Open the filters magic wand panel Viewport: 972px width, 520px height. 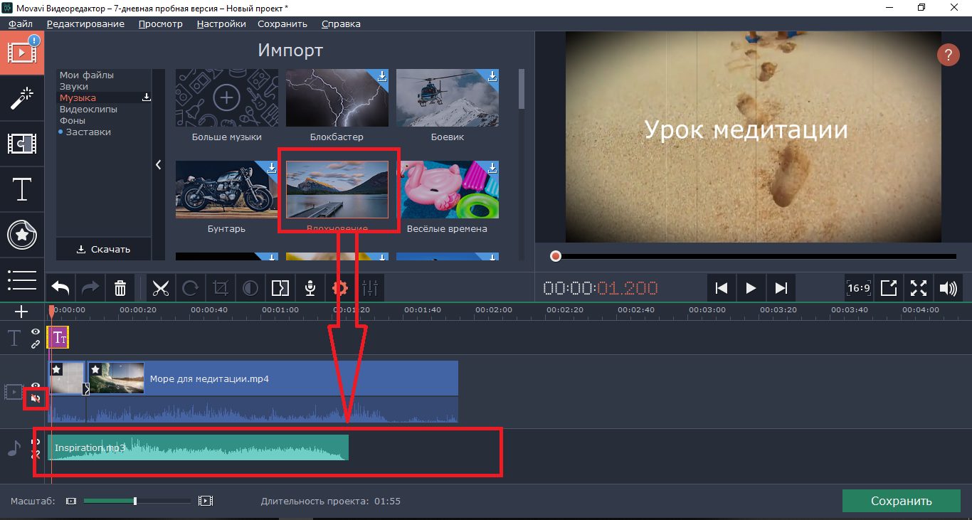point(22,98)
